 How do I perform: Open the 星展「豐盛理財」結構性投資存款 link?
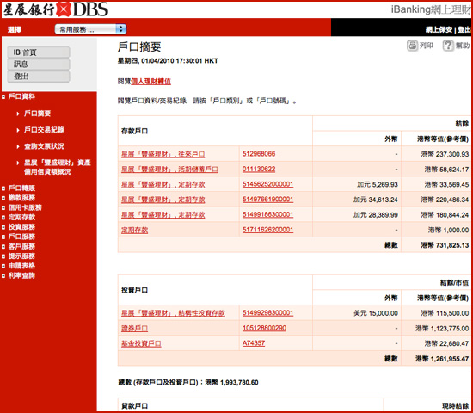click(173, 313)
